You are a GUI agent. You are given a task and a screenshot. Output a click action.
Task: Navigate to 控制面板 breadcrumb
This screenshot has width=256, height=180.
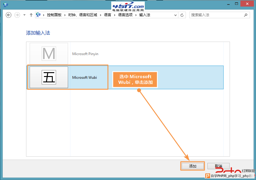(x=54, y=15)
